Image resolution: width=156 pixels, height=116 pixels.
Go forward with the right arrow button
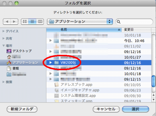point(14,22)
